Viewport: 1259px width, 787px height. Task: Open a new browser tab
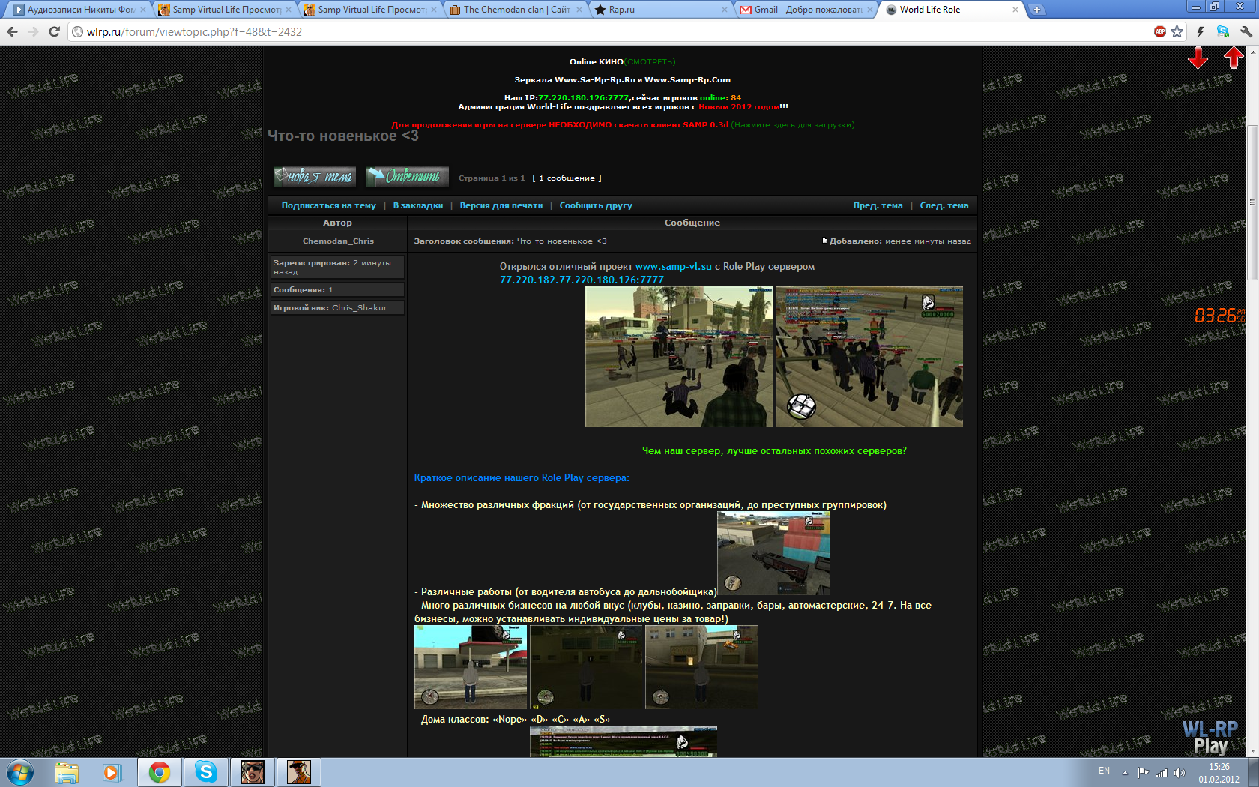pyautogui.click(x=1036, y=10)
